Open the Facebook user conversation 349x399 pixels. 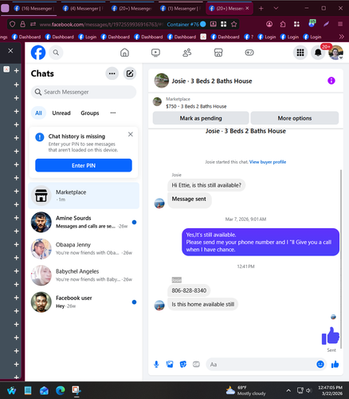tap(84, 302)
